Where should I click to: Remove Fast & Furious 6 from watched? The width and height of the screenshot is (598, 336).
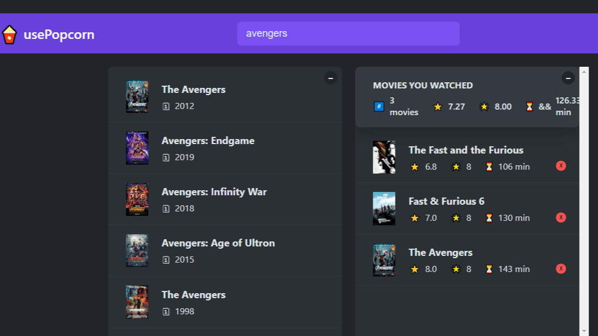561,218
